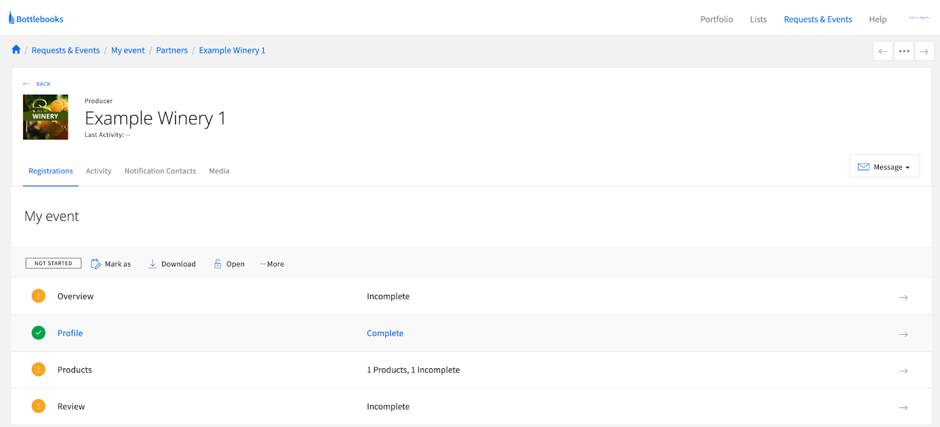Go to previous partner arrow
The image size is (940, 427).
pyautogui.click(x=883, y=51)
